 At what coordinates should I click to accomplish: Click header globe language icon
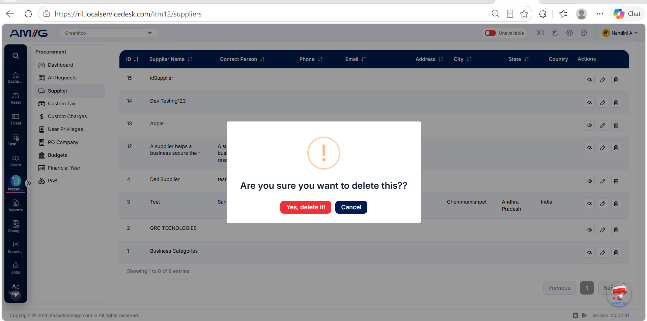click(x=584, y=33)
